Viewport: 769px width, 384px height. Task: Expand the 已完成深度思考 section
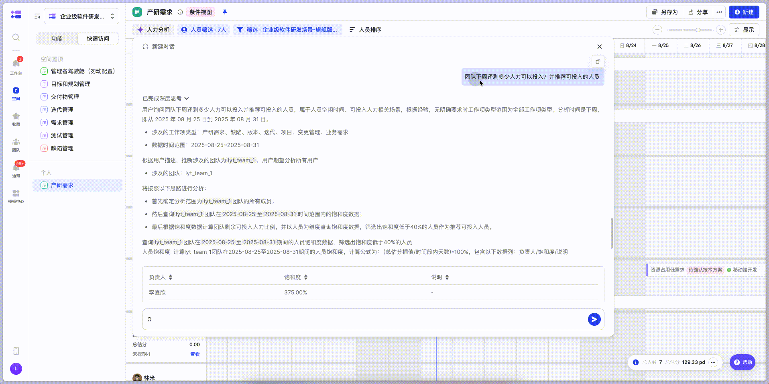coord(165,98)
